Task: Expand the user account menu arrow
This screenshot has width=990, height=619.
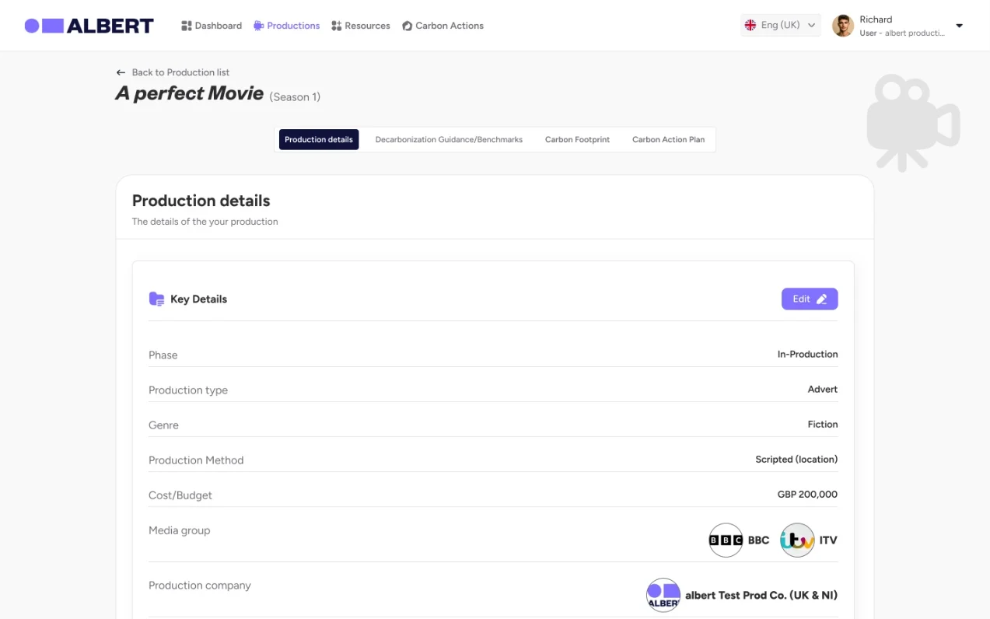Action: (x=959, y=26)
